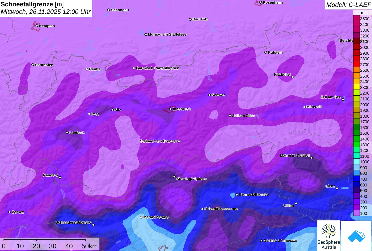Image resolution: width=372 pixels, height=251 pixels.
Task: Click the Schneefallgrenze [m] title
Action: 32,4
